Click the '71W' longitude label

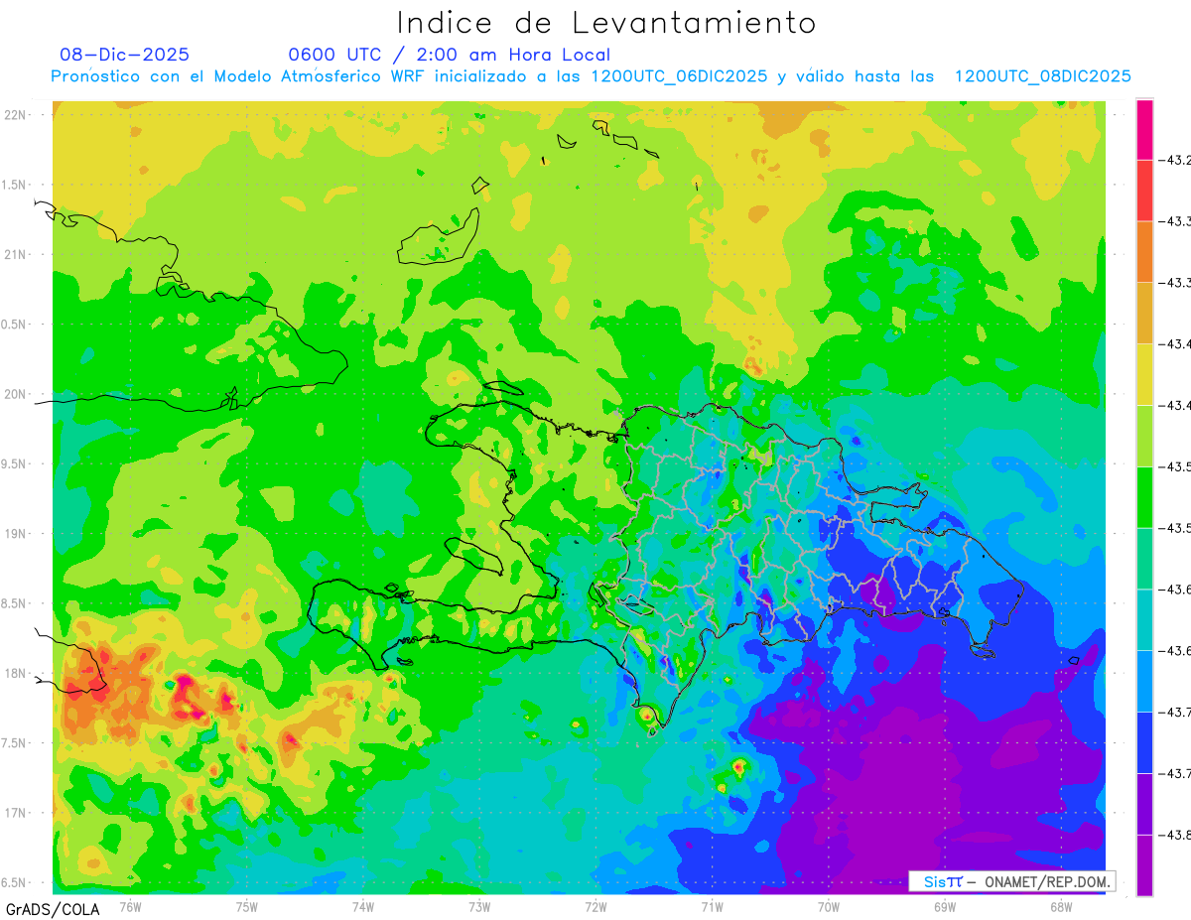(712, 906)
